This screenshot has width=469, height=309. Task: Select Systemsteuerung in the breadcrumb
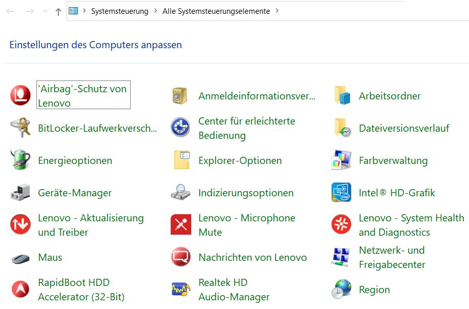pos(119,11)
